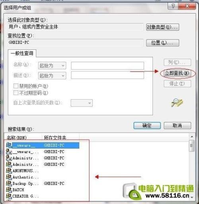Open the 对象类型 dialog button

click(x=162, y=27)
